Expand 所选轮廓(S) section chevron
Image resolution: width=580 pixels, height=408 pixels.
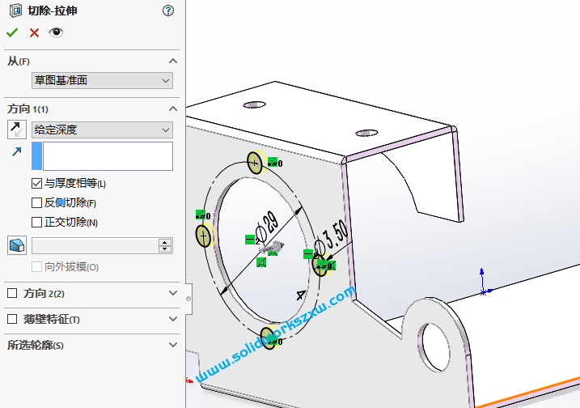(x=173, y=345)
